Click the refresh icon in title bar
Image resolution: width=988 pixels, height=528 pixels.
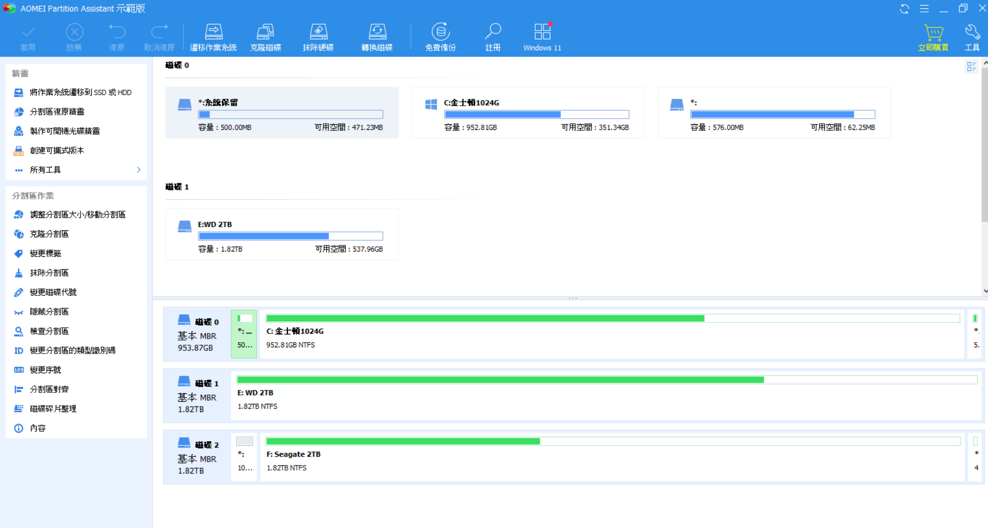point(905,9)
